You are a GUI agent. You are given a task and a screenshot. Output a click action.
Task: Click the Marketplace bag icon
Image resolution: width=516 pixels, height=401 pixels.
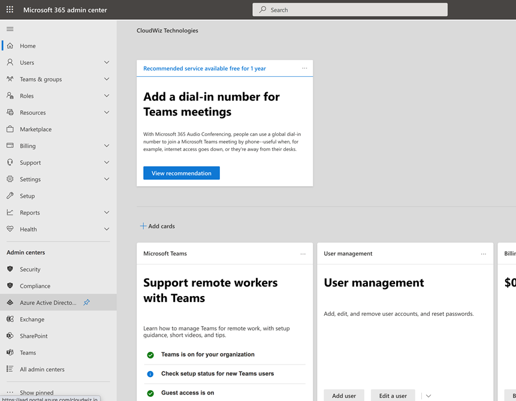[x=10, y=129]
